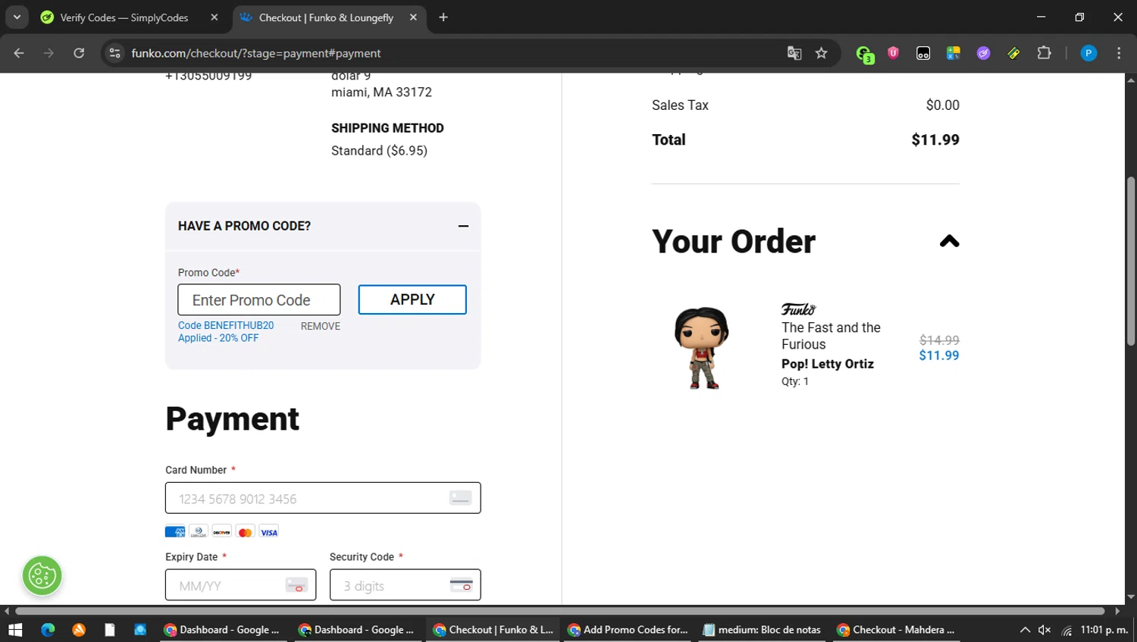Collapse the Have a Promo Code section

(463, 226)
